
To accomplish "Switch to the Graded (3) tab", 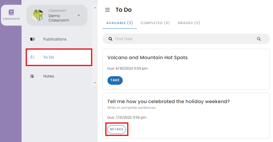I will point(189,23).
